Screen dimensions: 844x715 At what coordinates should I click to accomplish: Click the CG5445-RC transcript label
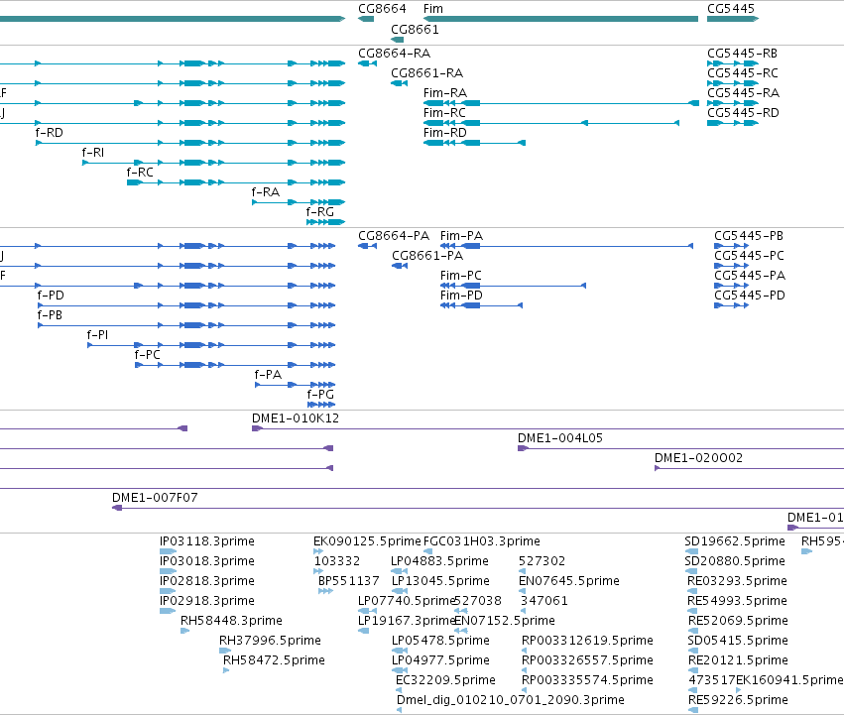click(743, 73)
